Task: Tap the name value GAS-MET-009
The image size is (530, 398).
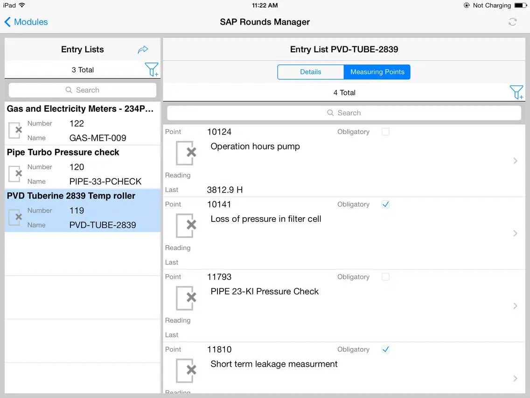Action: click(98, 138)
